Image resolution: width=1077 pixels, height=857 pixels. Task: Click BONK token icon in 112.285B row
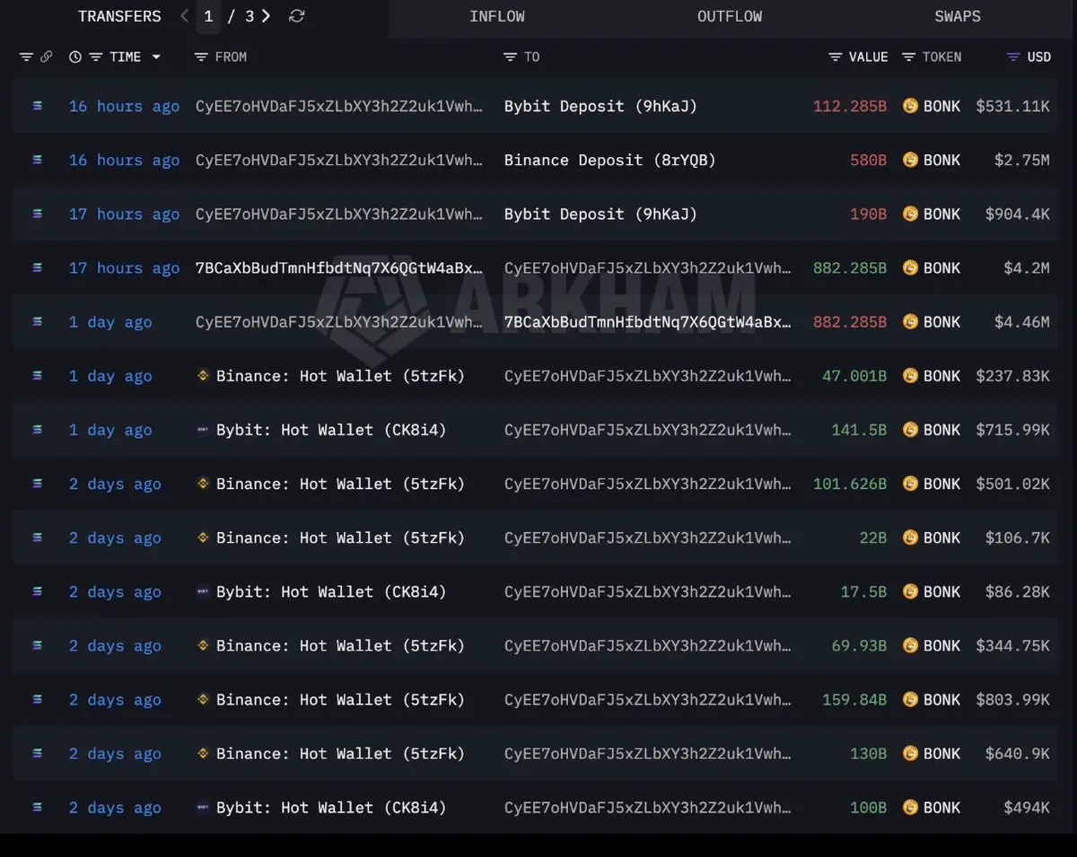pyautogui.click(x=910, y=106)
